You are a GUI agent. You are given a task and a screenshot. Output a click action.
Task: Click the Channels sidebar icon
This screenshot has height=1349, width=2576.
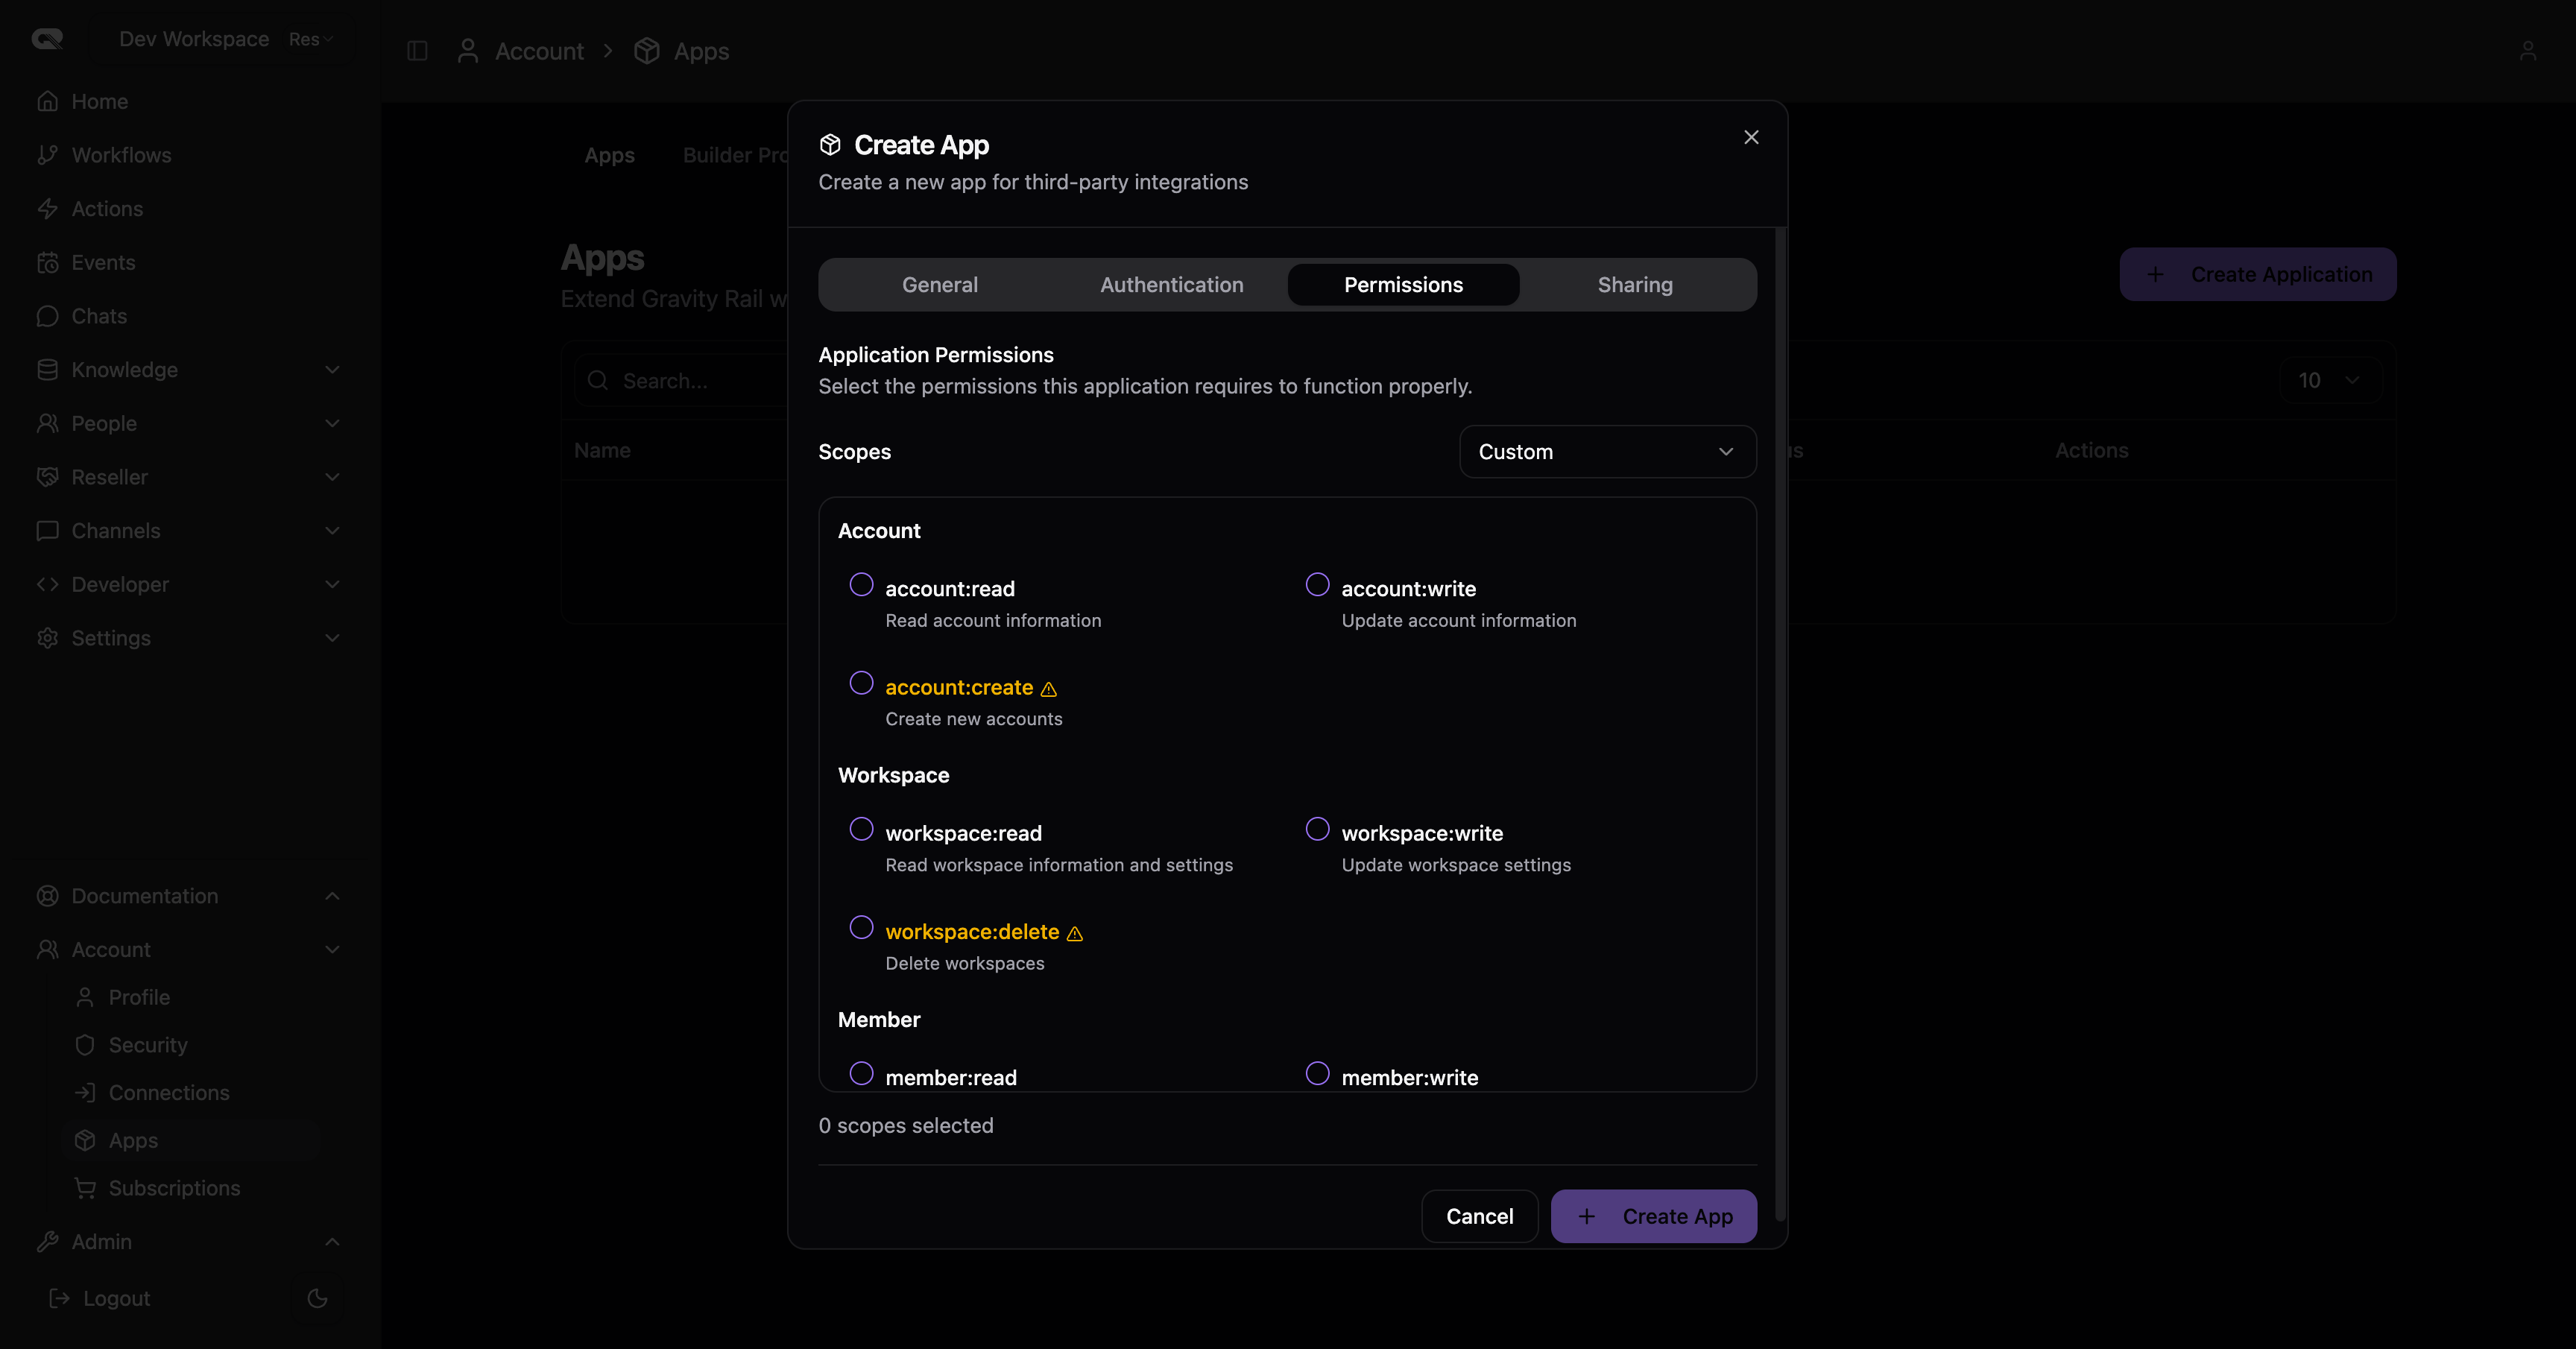point(47,531)
